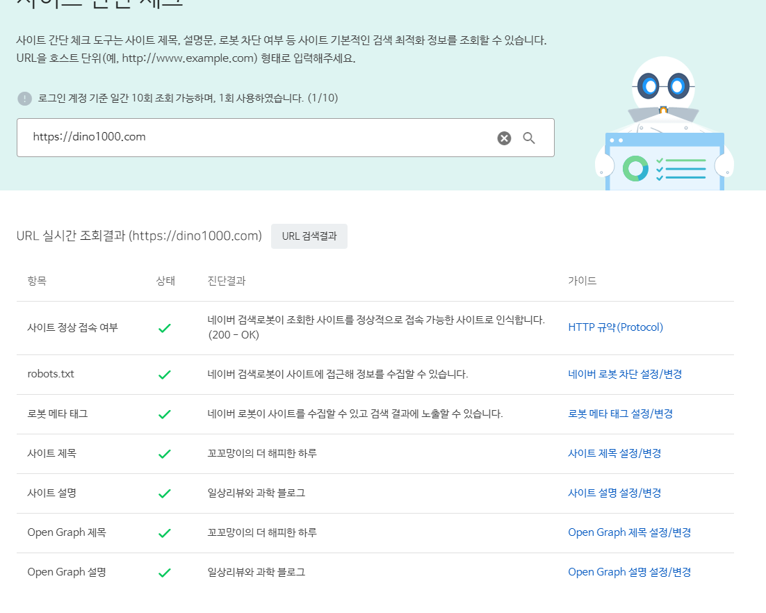Open 로봇 메타 태그 설정/변경 guide
The image size is (766, 613).
[x=621, y=413]
